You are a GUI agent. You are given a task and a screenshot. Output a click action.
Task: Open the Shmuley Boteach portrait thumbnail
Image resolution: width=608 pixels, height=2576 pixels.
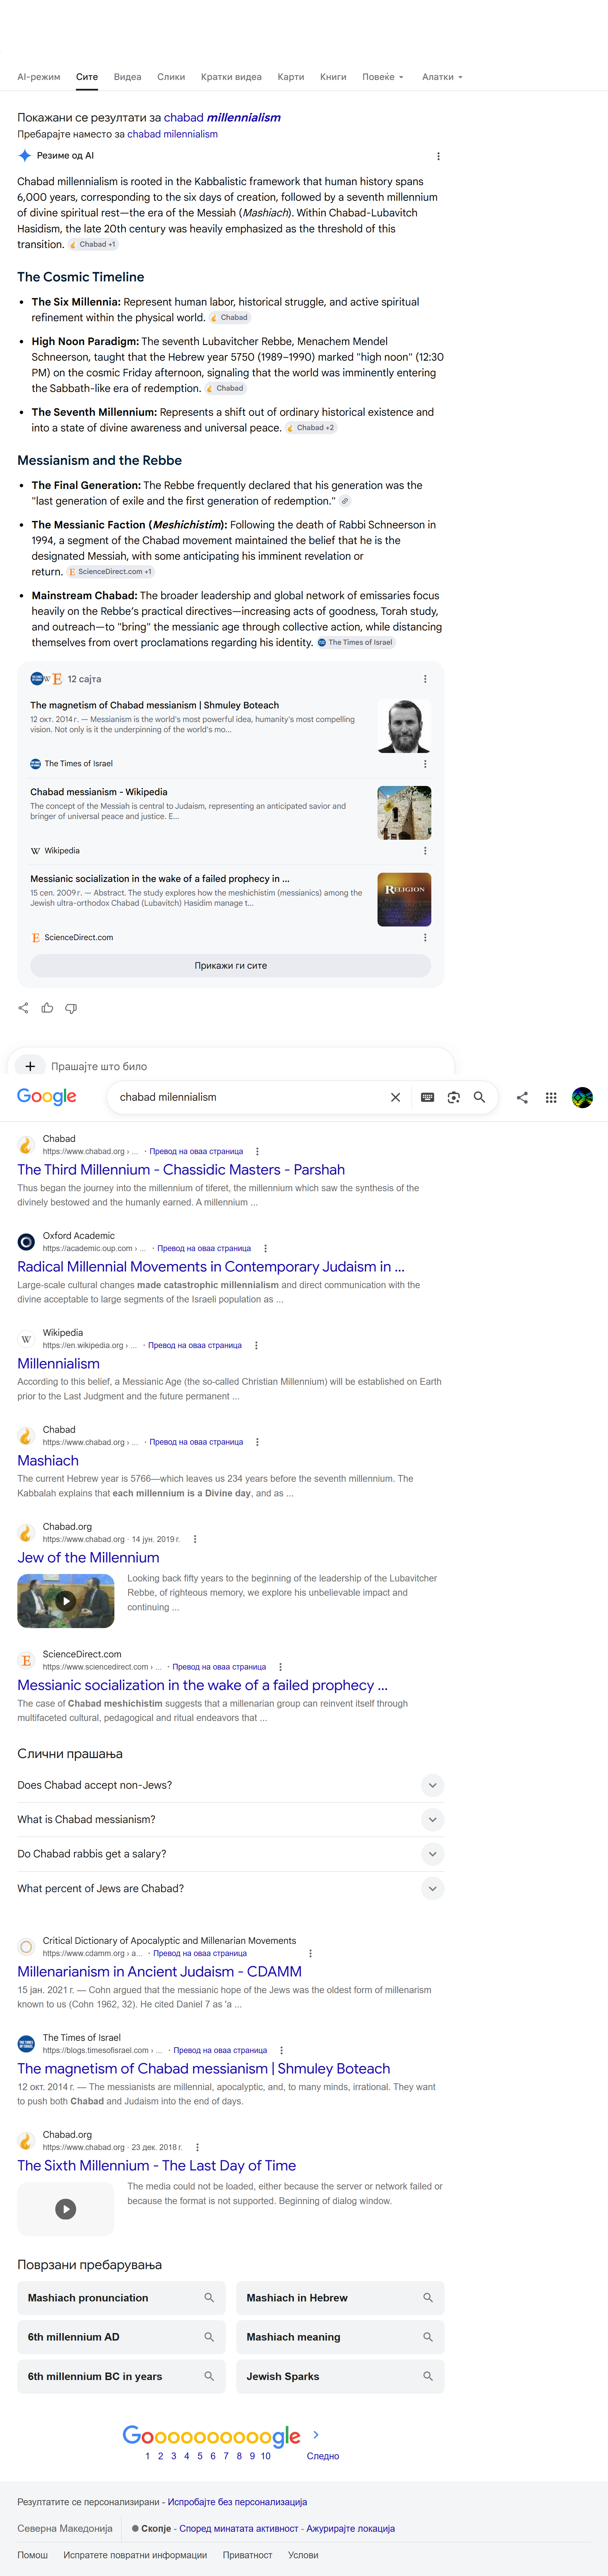[404, 726]
